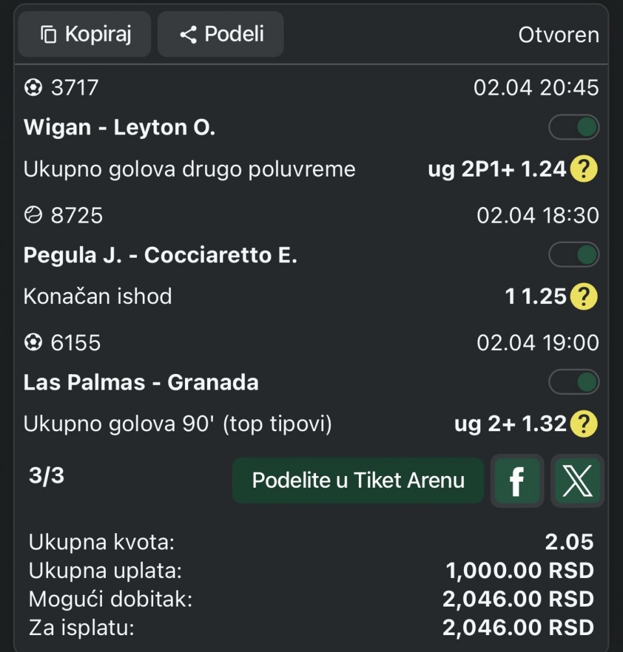The width and height of the screenshot is (623, 652).
Task: Disable the Pegula J. - Cocciaretto E. toggle
Action: 574,255
